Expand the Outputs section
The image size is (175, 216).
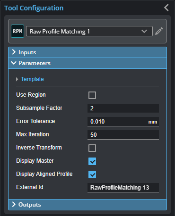[x=87, y=205]
